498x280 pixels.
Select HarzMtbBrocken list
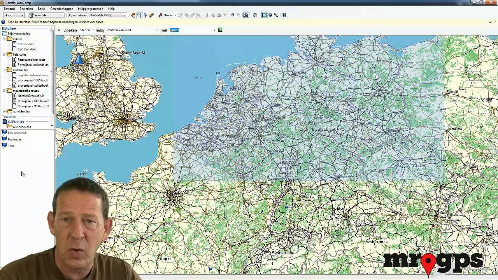click(31, 96)
